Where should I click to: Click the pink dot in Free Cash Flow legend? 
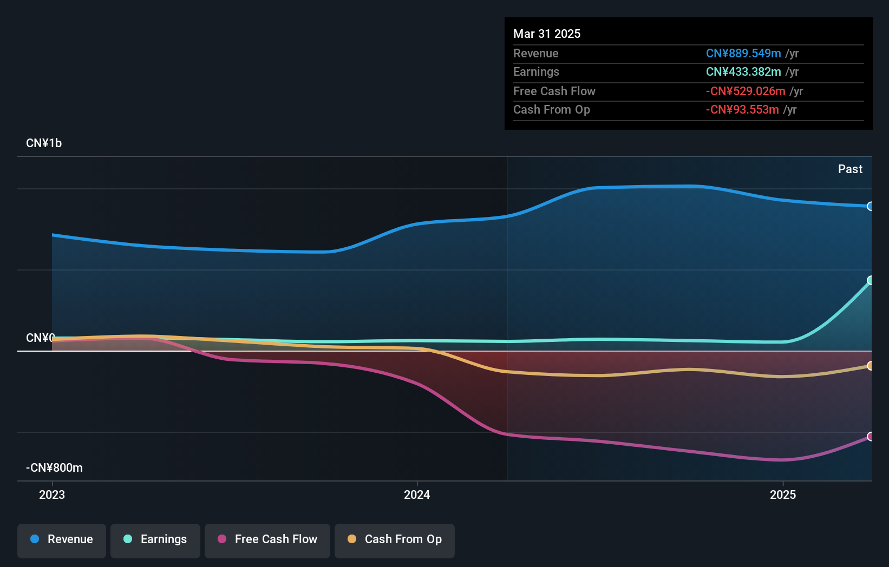click(222, 539)
